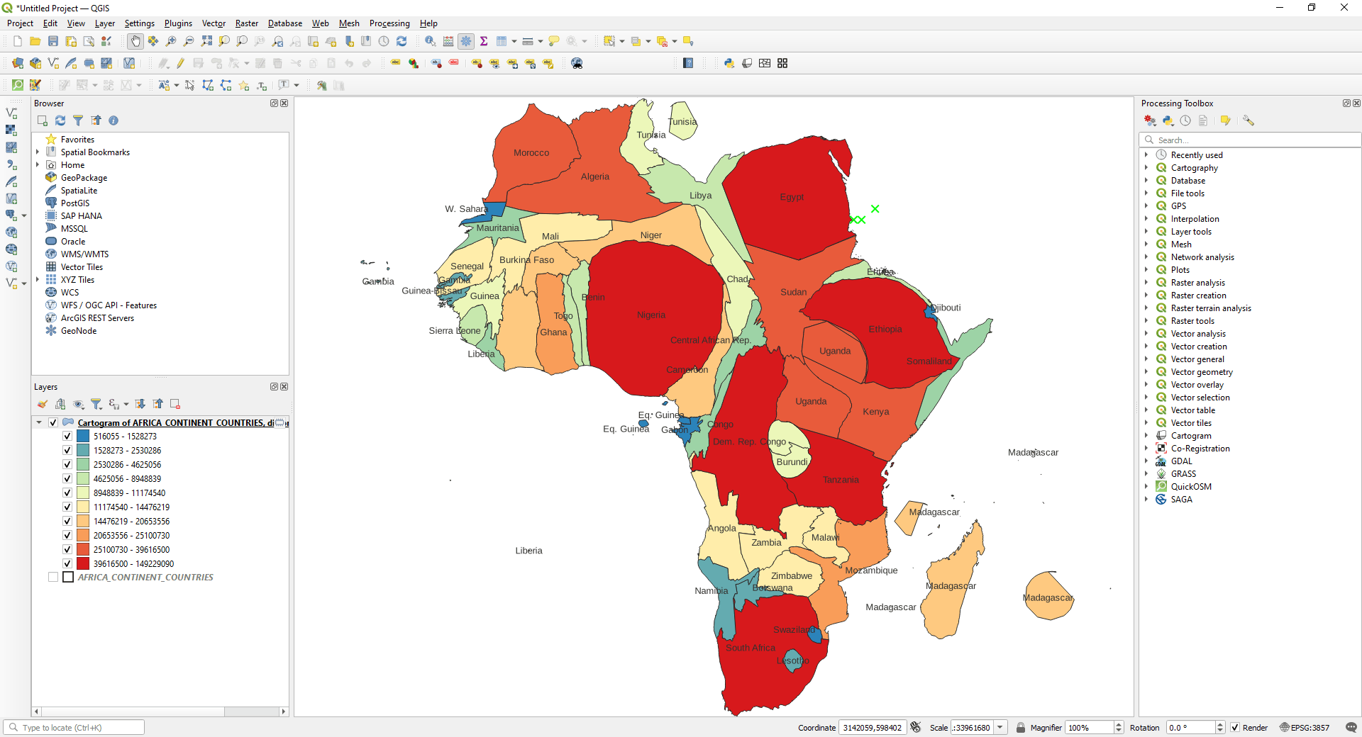Screen dimensions: 1362x737
Task: Refresh the map canvas
Action: 402,41
